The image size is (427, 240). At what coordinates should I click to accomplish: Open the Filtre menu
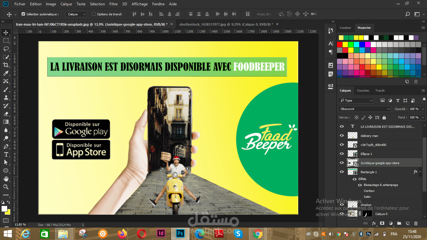point(113,4)
